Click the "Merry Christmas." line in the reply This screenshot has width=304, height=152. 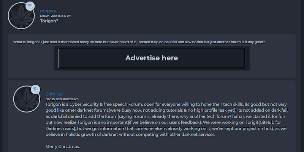[63, 147]
